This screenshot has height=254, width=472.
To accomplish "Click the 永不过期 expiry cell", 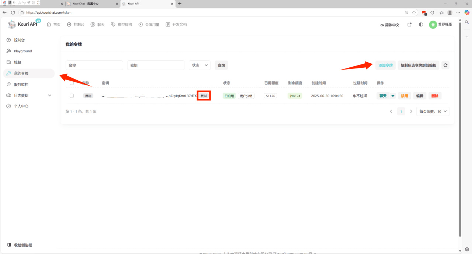I will [x=360, y=96].
